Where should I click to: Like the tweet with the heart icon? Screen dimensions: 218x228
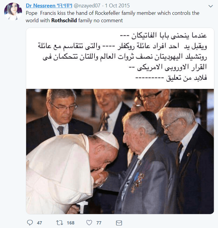(x=89, y=223)
